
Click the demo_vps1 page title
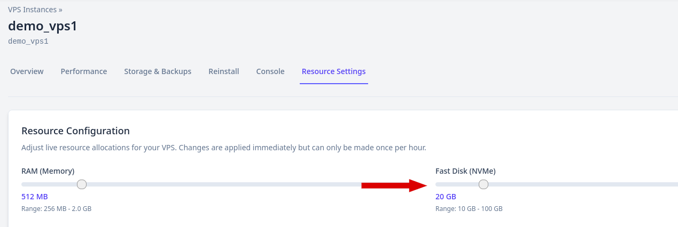click(42, 26)
